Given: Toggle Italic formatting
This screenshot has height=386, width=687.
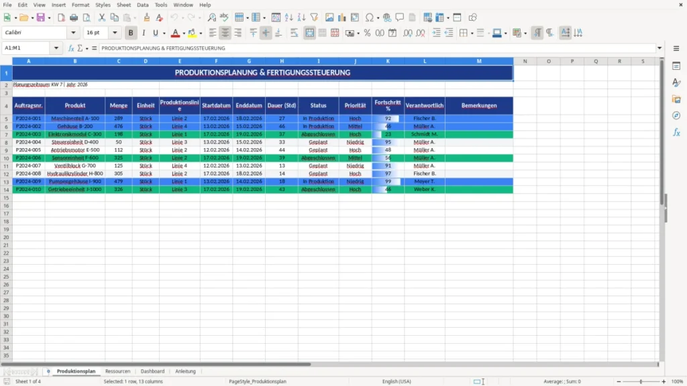Looking at the screenshot, I should coord(144,33).
